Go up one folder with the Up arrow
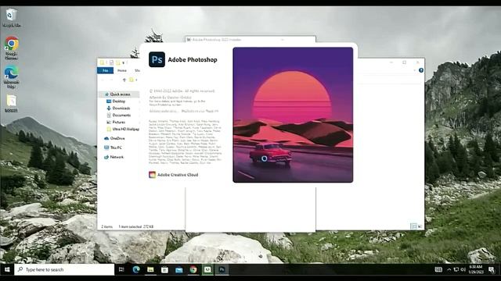This screenshot has width=501, height=281. 124,80
